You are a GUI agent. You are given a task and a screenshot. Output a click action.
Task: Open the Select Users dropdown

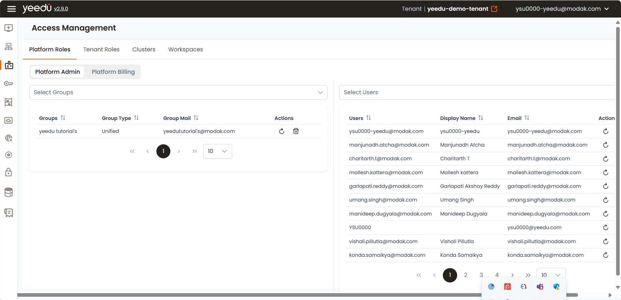[477, 92]
